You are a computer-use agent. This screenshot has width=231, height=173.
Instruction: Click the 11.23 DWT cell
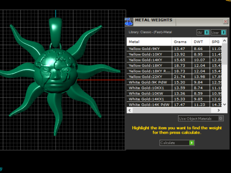pos(201,105)
